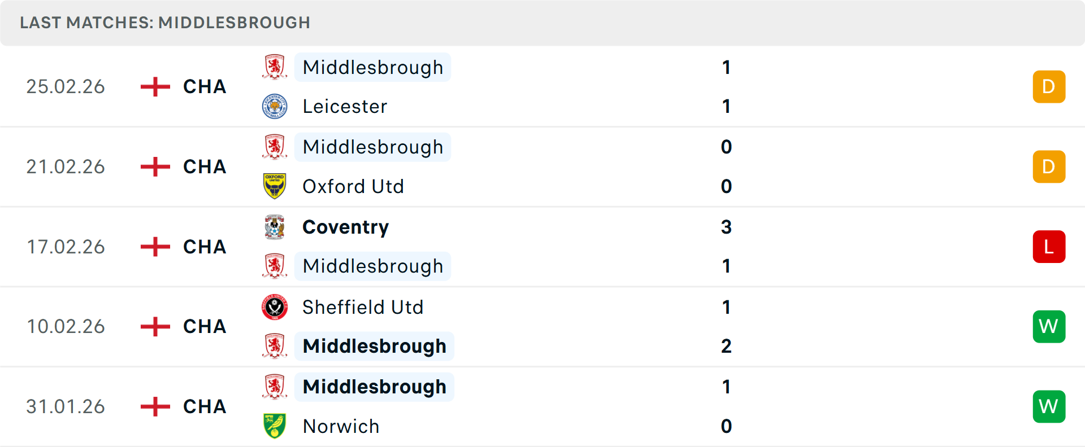Screen dimensions: 1085x447
Task: Select the red L badge on the Coventry loss
Action: coord(1049,247)
